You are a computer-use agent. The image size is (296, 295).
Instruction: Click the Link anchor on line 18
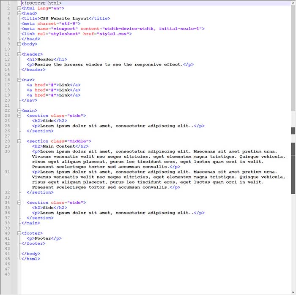coord(64,90)
